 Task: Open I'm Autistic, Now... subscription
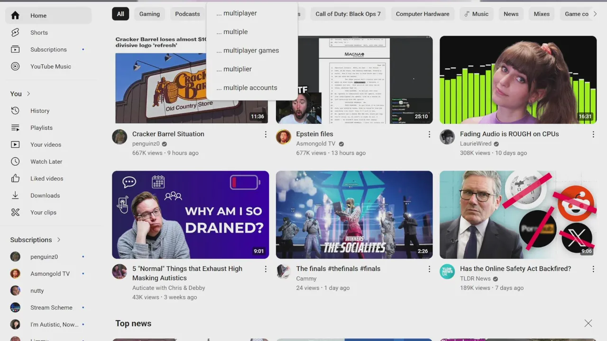[47, 324]
